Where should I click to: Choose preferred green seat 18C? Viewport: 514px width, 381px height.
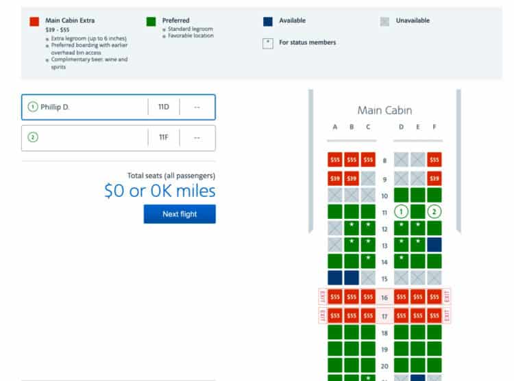point(368,332)
